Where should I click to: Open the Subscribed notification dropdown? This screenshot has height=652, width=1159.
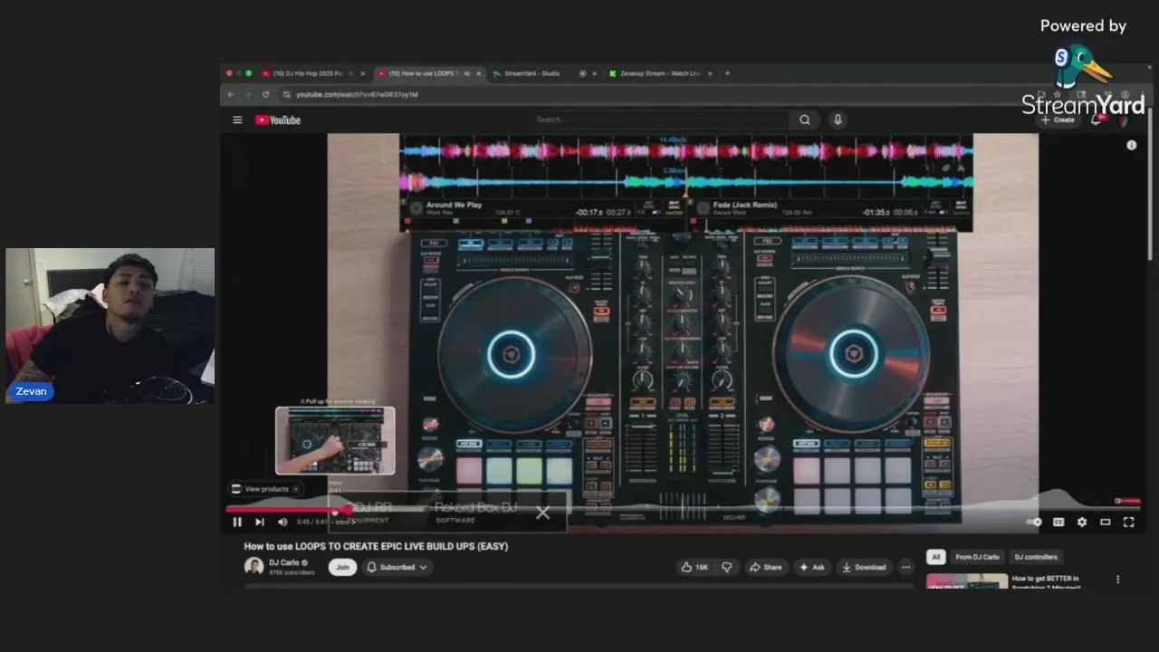click(398, 567)
